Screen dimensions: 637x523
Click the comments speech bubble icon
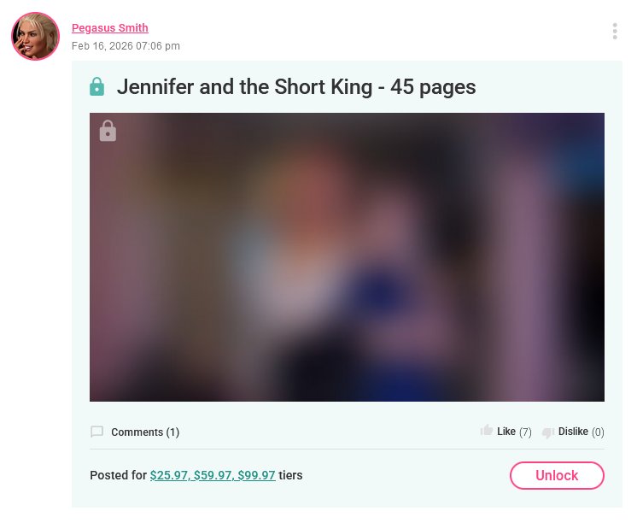[x=97, y=432]
